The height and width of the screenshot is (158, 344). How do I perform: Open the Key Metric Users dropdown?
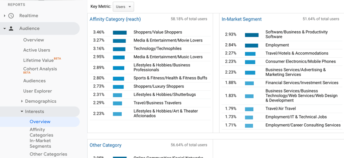[123, 7]
